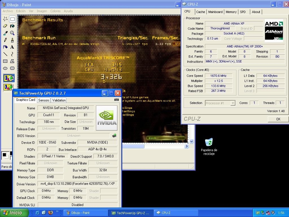
Task: Click Paint's horizontal scrollbar thumb
Action: (x=133, y=146)
